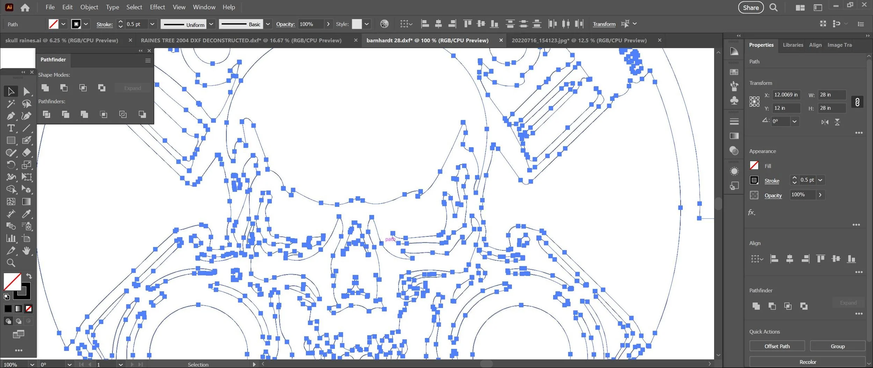873x368 pixels.
Task: Open the stroke weight dropdown in control bar
Action: pyautogui.click(x=152, y=24)
